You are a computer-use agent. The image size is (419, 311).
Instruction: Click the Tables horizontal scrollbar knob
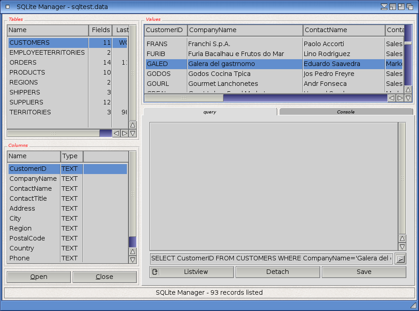[x=53, y=133]
